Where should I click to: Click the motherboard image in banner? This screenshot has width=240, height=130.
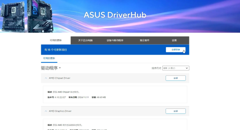[27, 16]
